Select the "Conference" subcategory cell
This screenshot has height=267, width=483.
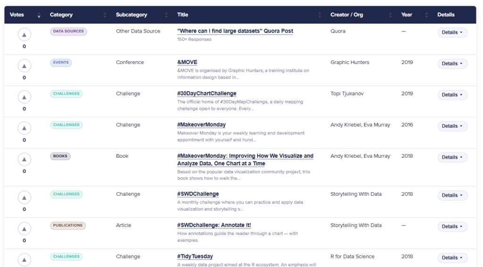tap(130, 63)
